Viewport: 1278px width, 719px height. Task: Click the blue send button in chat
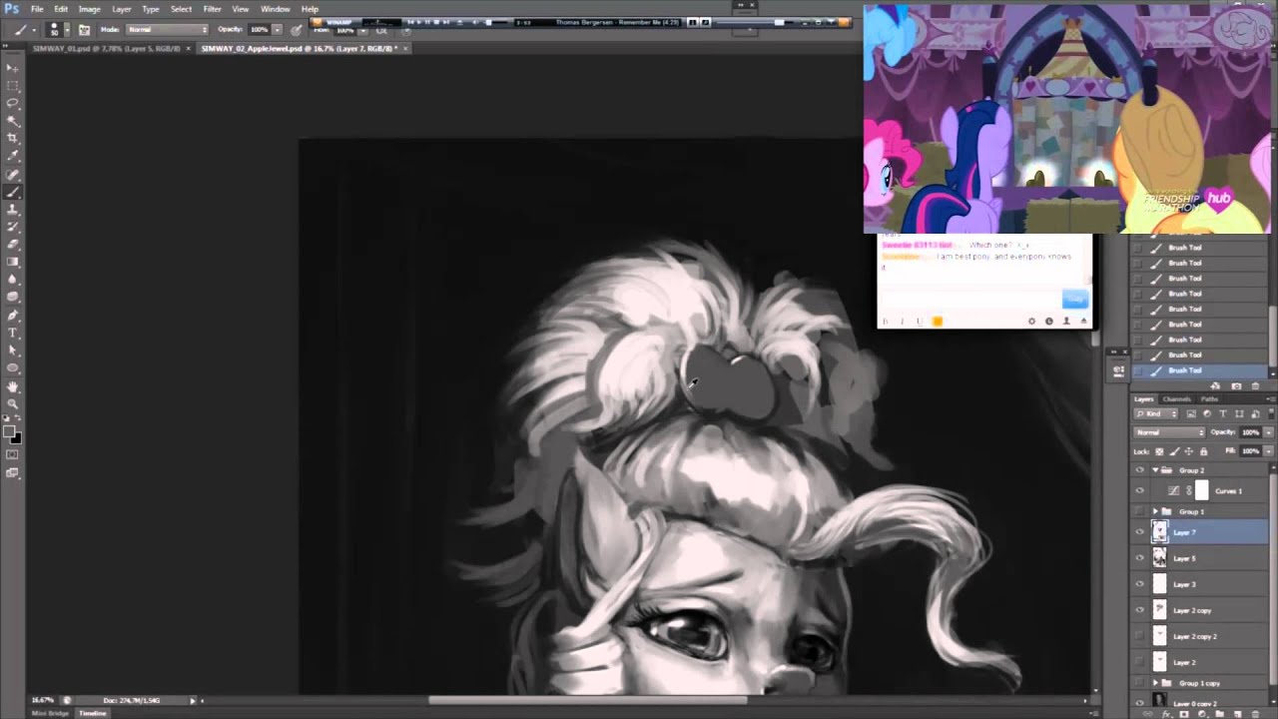tap(1074, 300)
